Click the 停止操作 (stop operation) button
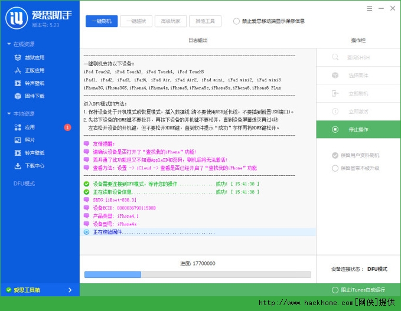Screen dimensions: 401x311 pos(358,129)
